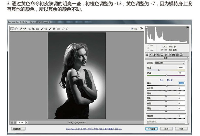Toggle shadow clipping warning on histogram
Screen dimensions: 200x136
pyautogui.click(x=147, y=27)
